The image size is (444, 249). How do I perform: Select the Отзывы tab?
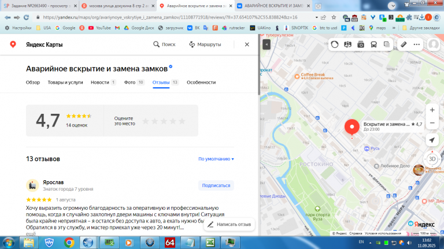pos(165,83)
